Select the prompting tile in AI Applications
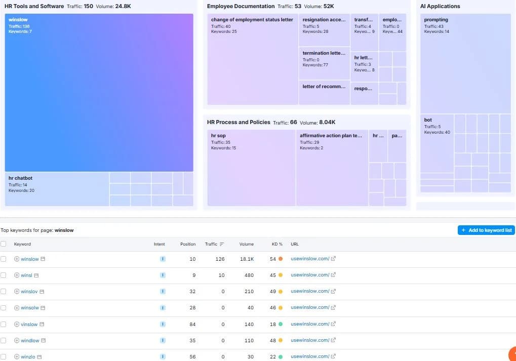This screenshot has height=361, width=516. click(465, 64)
